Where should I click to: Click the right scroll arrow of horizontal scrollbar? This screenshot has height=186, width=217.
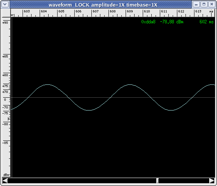point(212,181)
